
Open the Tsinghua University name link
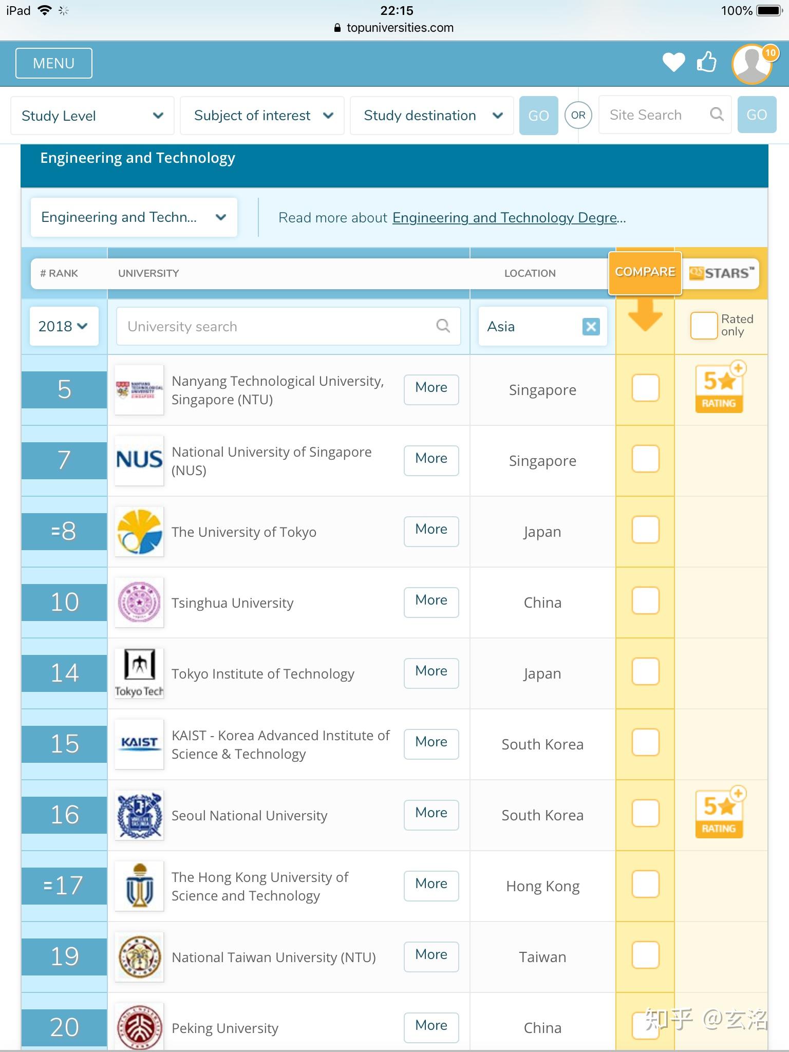tap(233, 603)
